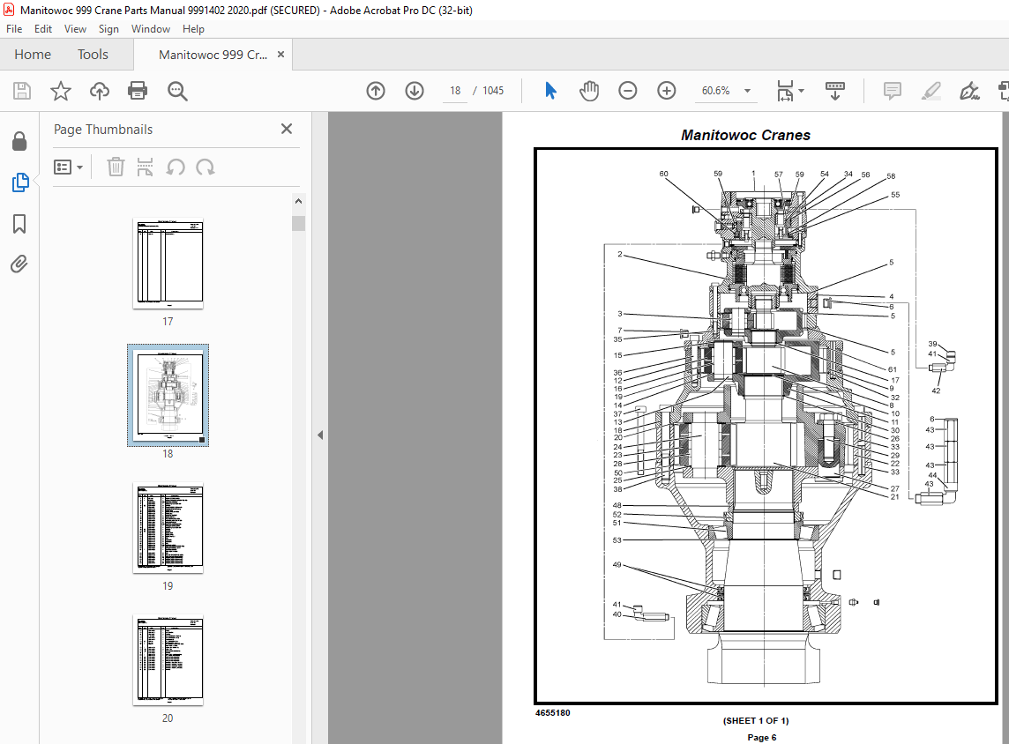Image resolution: width=1009 pixels, height=744 pixels.
Task: Collapse the navigation pane arrow
Action: [x=320, y=435]
